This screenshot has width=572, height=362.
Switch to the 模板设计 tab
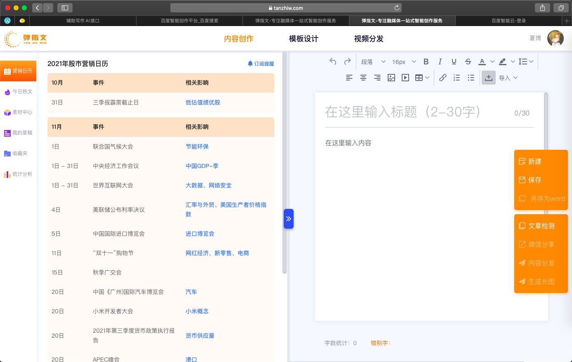pos(304,39)
